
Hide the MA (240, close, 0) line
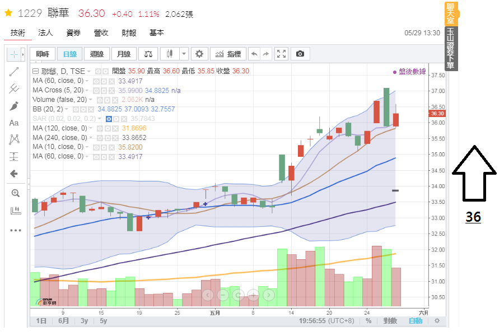(x=100, y=138)
